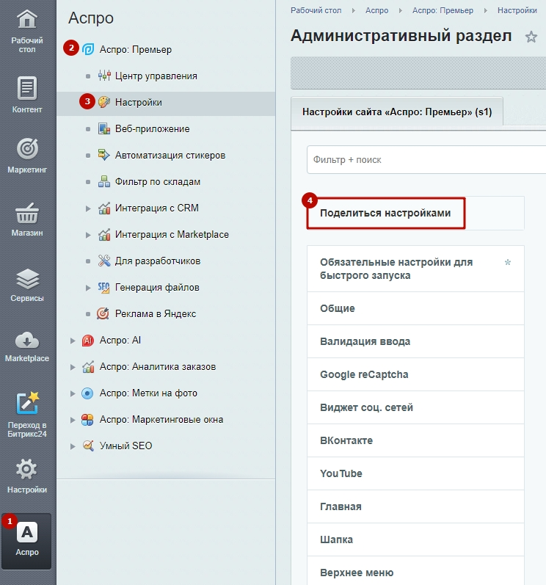
Task: Go to Рабочий стол breadcrumb
Action: coord(316,10)
